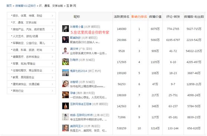Viewport: 207px width, 136px height.
Task: Click location tag [上海 徐汇区]
Action: pos(101,115)
